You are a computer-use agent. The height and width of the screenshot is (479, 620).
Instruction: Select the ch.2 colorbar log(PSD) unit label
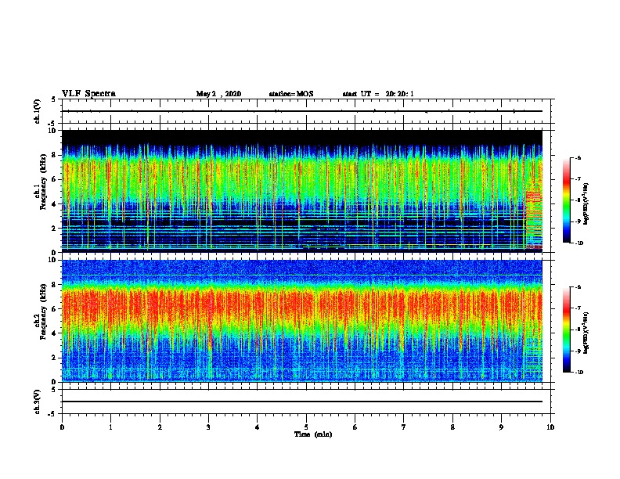586,333
